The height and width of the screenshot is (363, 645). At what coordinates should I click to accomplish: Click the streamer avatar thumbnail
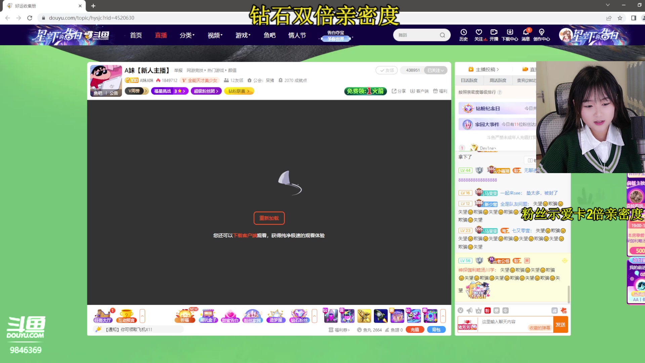(x=106, y=81)
